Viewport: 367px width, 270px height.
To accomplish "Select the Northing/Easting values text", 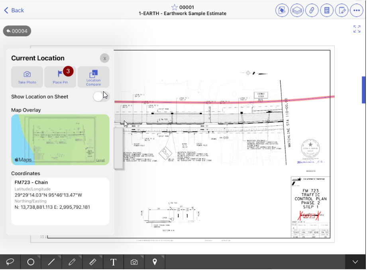I will (x=52, y=207).
